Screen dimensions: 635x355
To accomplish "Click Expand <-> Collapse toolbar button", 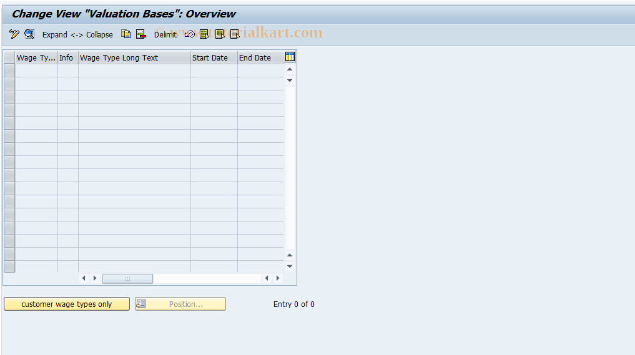I will point(77,35).
